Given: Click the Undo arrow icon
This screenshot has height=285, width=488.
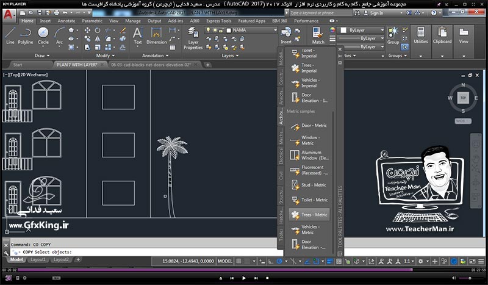Looking at the screenshot, I should pyautogui.click(x=65, y=13).
